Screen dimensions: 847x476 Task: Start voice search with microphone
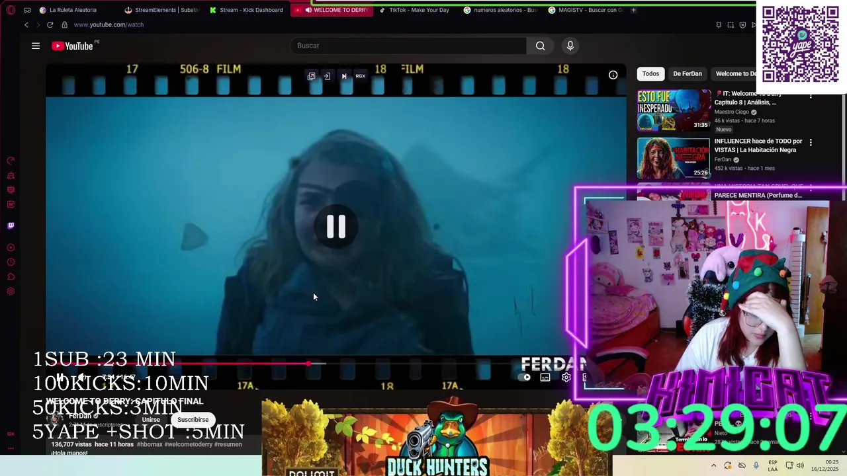570,46
